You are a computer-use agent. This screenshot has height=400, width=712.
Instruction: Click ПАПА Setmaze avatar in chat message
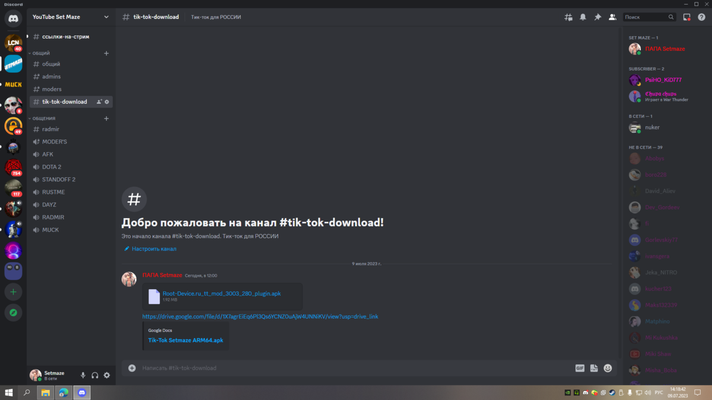pyautogui.click(x=129, y=279)
